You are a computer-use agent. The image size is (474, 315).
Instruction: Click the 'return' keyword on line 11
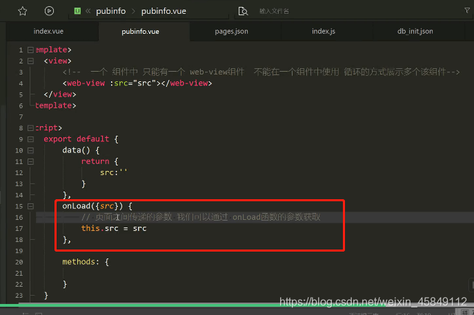pyautogui.click(x=95, y=161)
